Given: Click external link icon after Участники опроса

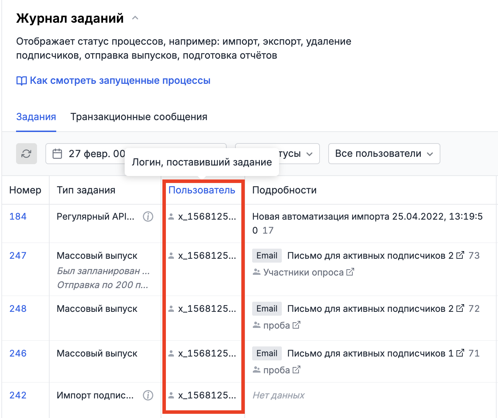Looking at the screenshot, I should point(350,272).
